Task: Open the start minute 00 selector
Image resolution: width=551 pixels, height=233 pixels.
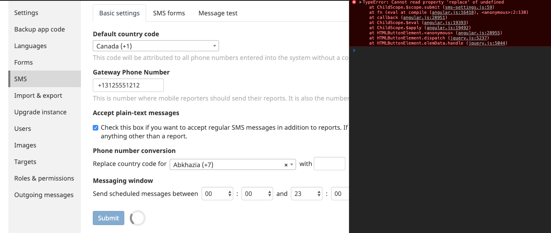Action: pos(257,194)
